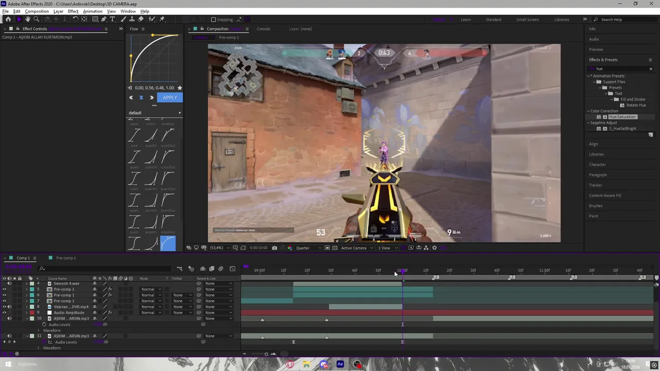This screenshot has height=371, width=660.
Task: Select the Rectangle shape tool
Action: (95, 19)
